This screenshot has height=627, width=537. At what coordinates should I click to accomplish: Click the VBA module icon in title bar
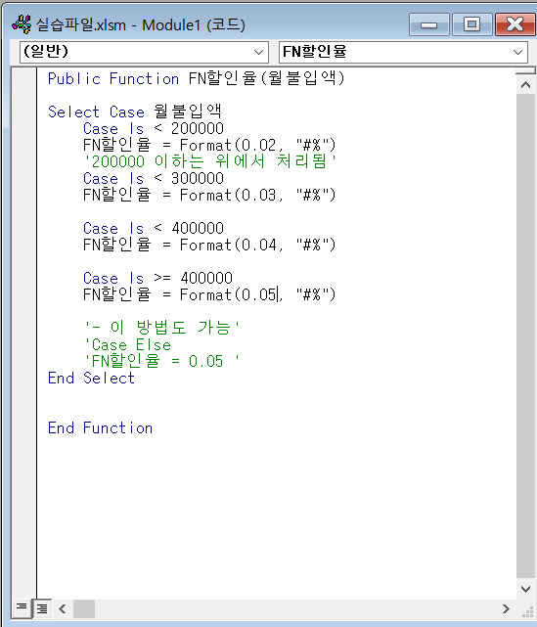click(x=22, y=24)
